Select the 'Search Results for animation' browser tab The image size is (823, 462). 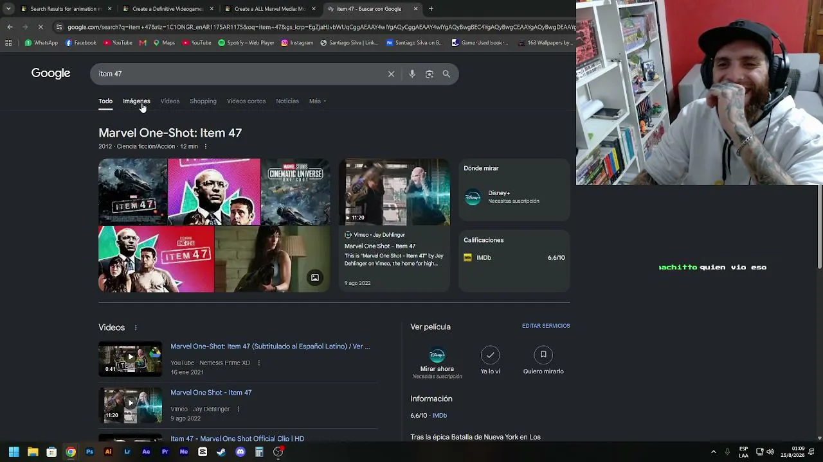pos(66,9)
